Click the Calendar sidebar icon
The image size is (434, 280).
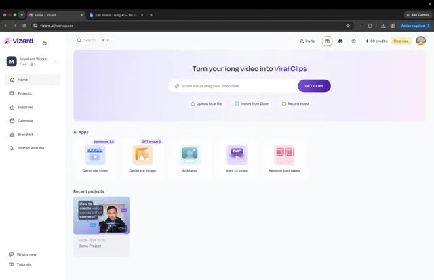click(x=12, y=120)
